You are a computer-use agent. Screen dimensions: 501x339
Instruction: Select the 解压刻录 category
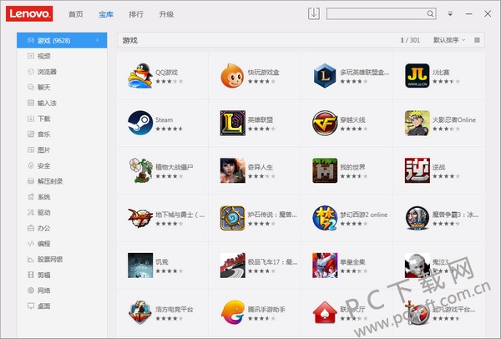pos(62,181)
